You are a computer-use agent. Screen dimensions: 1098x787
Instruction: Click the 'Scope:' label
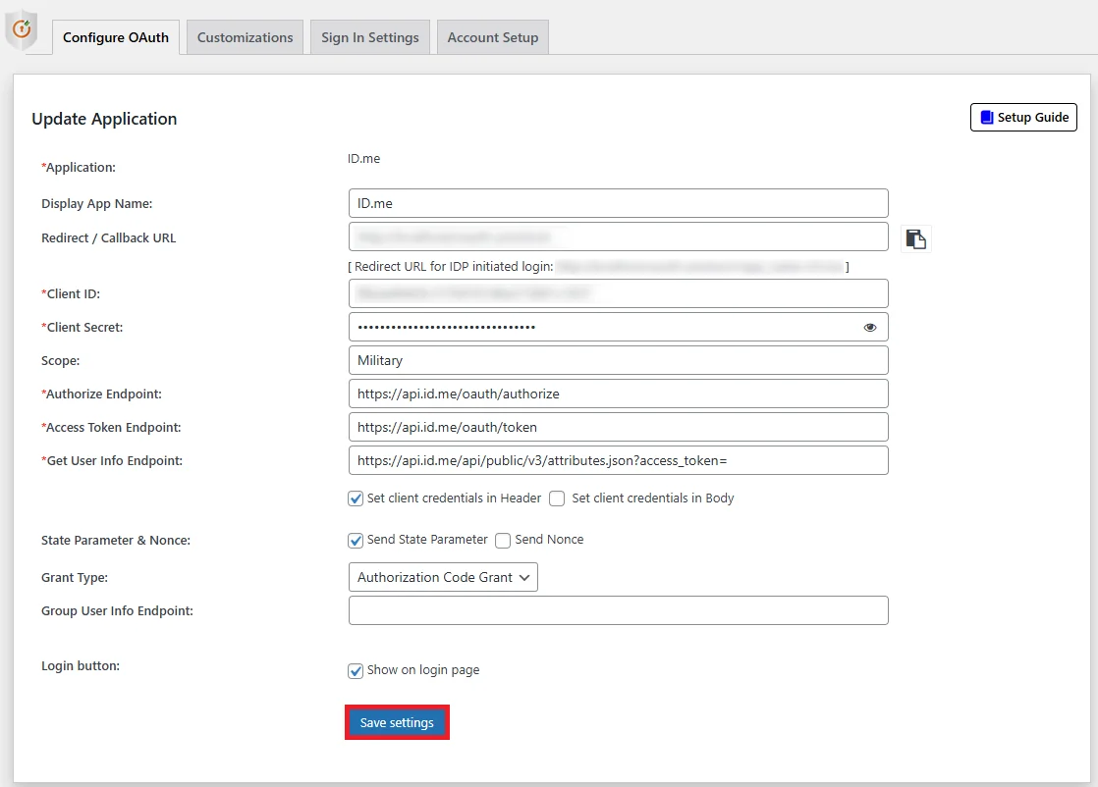click(60, 361)
